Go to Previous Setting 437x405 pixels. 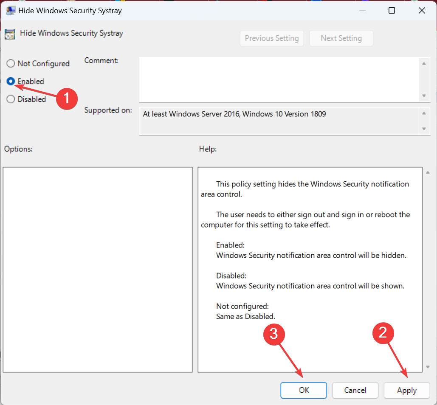click(272, 38)
